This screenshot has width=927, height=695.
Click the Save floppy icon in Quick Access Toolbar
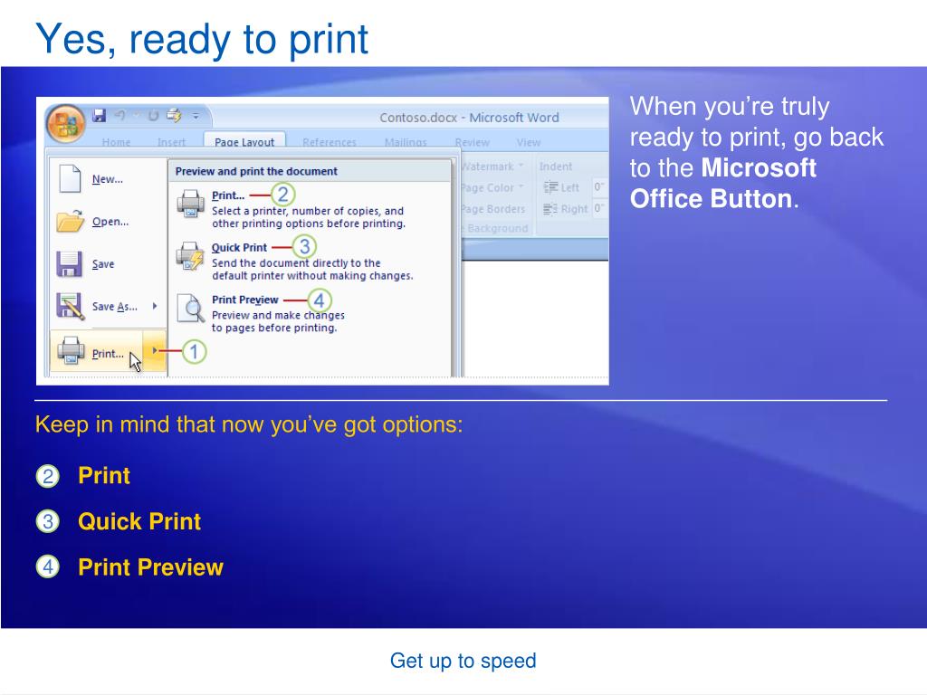click(100, 115)
